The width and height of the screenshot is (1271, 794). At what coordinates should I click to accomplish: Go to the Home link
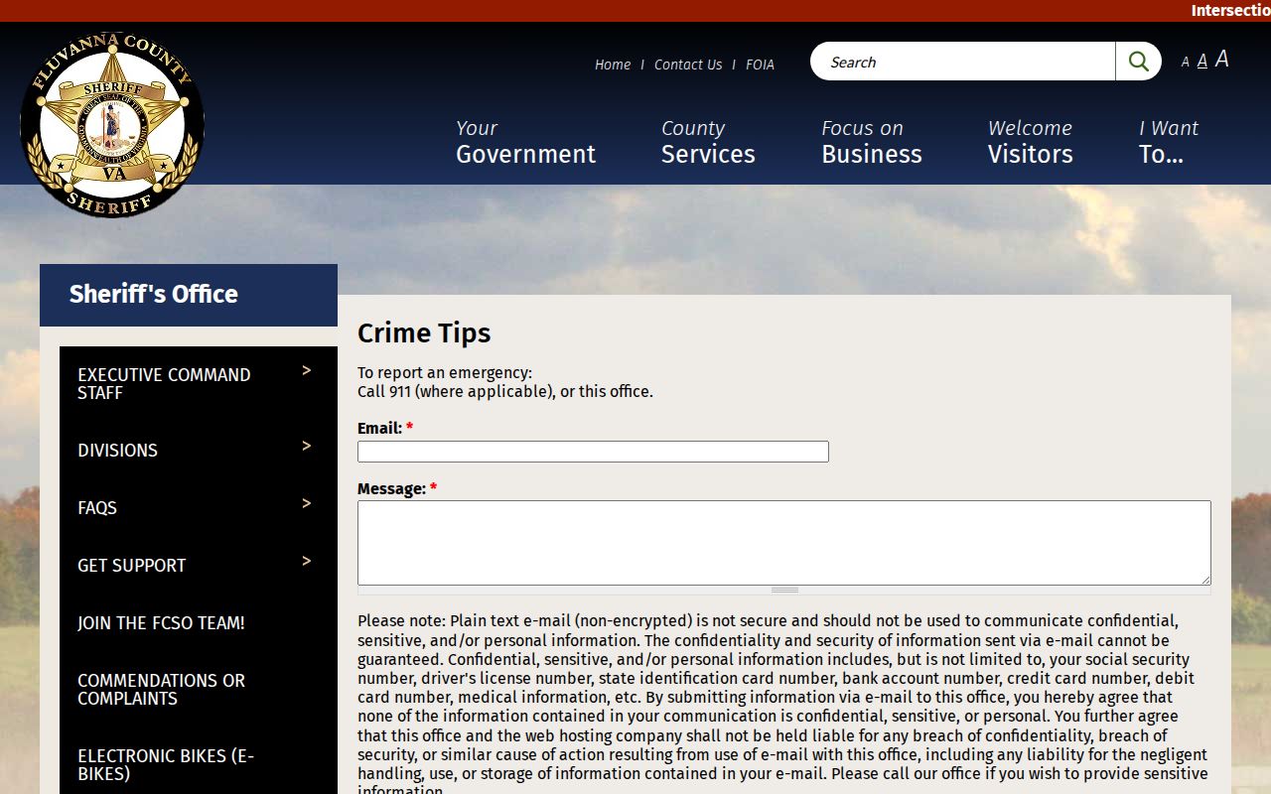point(613,65)
